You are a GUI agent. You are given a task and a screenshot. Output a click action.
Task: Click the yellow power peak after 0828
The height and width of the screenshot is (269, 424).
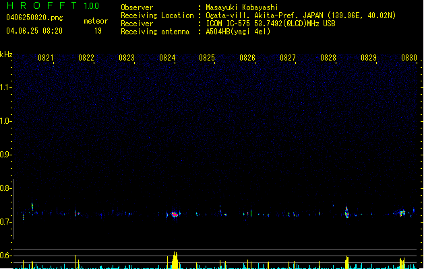point(347,262)
